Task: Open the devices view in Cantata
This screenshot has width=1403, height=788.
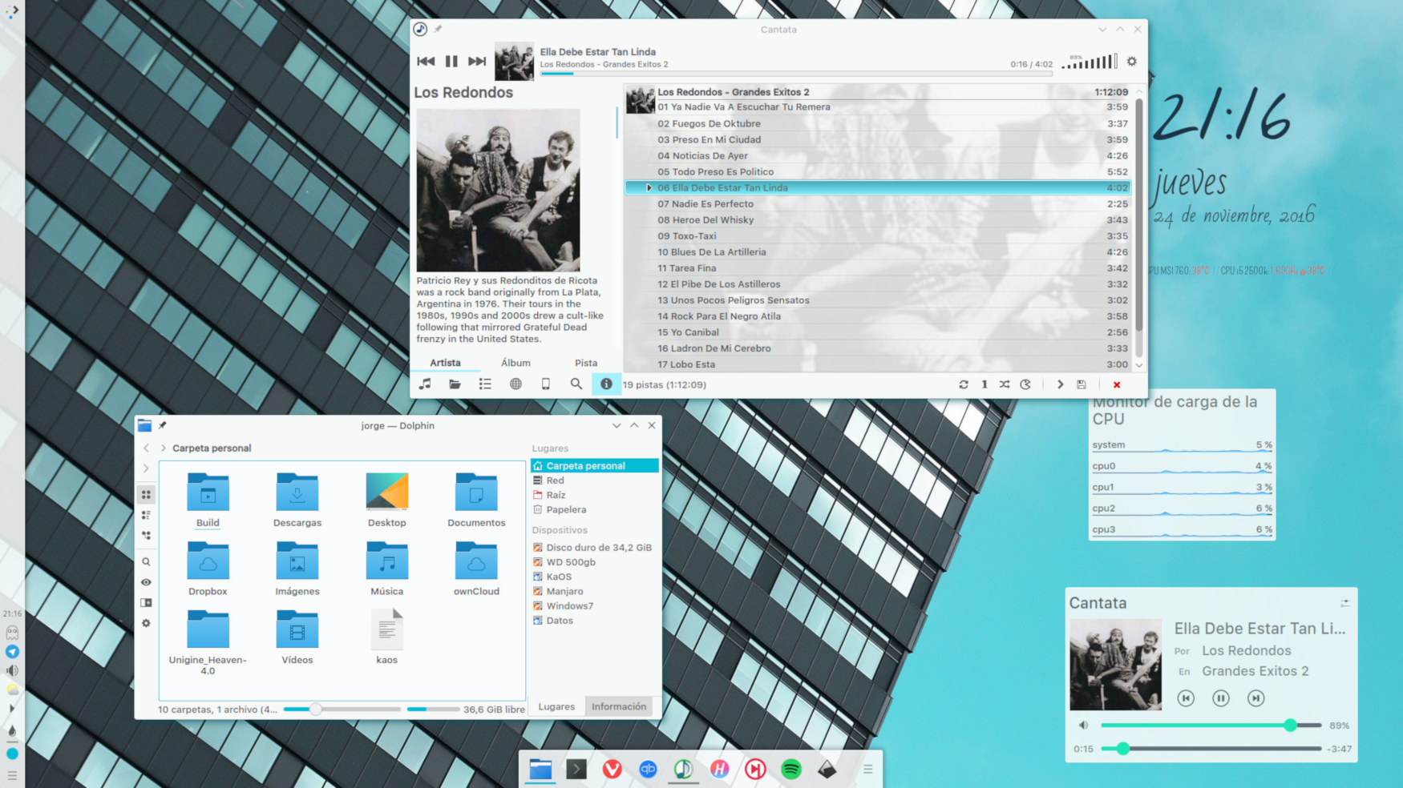Action: 546,384
